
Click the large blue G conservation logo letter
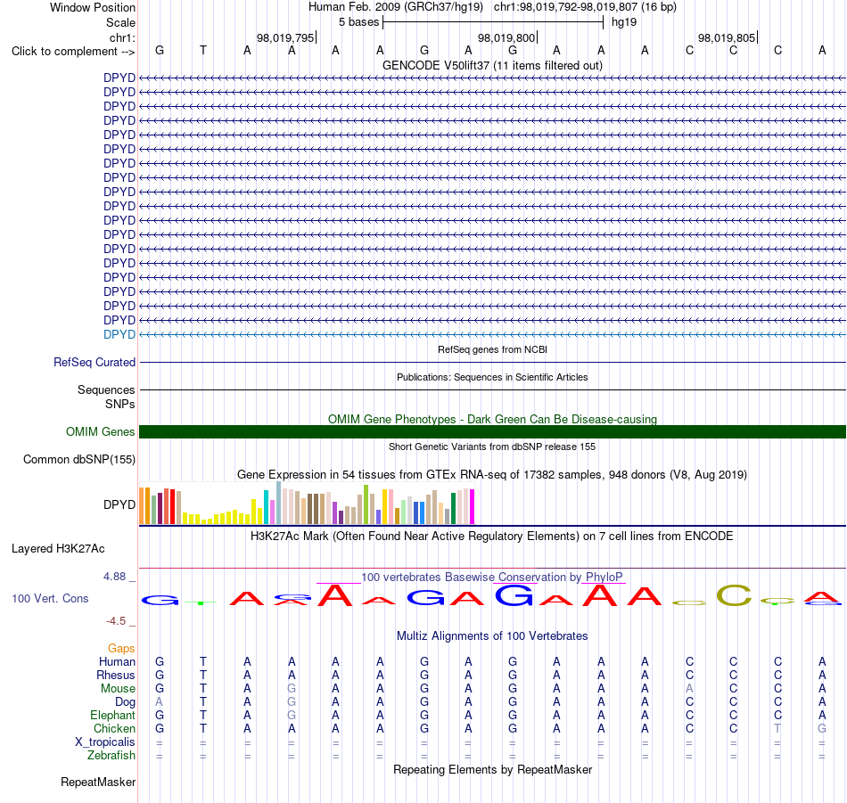click(514, 595)
